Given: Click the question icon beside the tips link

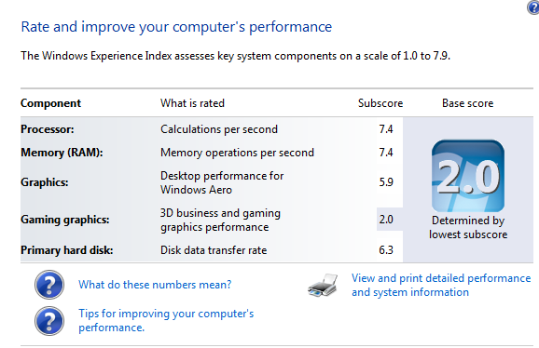Looking at the screenshot, I should [49, 321].
